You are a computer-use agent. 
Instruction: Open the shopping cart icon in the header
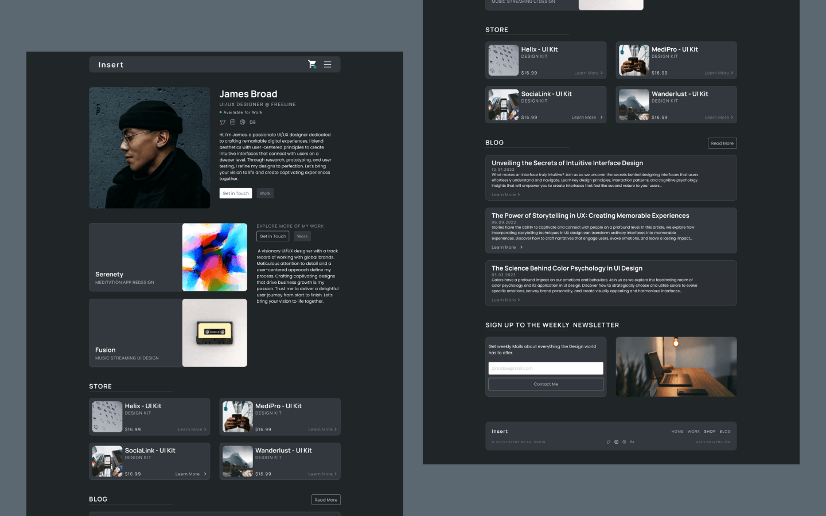(312, 64)
